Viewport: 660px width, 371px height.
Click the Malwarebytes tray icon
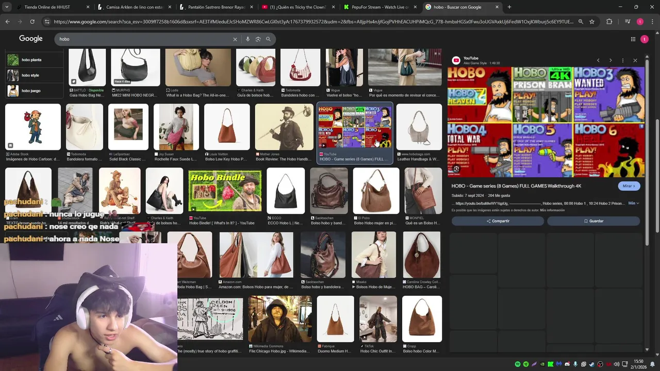click(x=559, y=364)
